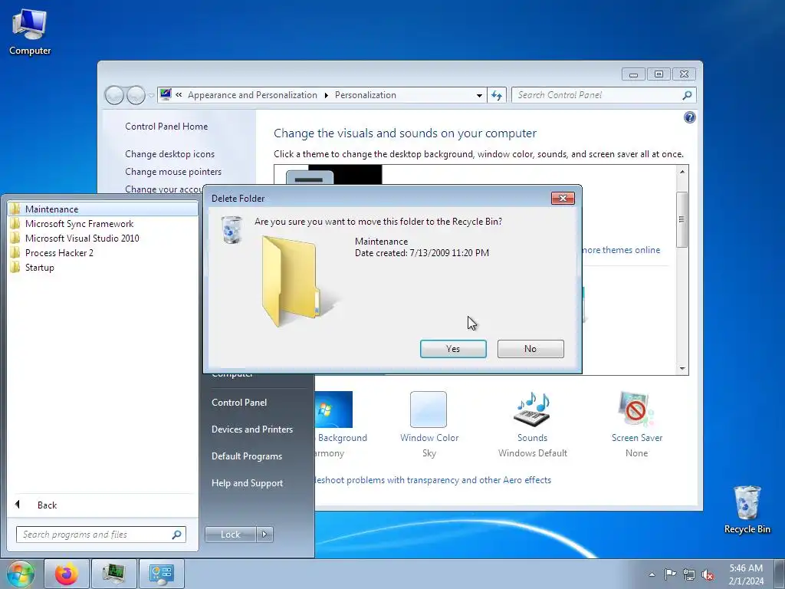
Task: Open Change mouse pointers link
Action: click(173, 171)
